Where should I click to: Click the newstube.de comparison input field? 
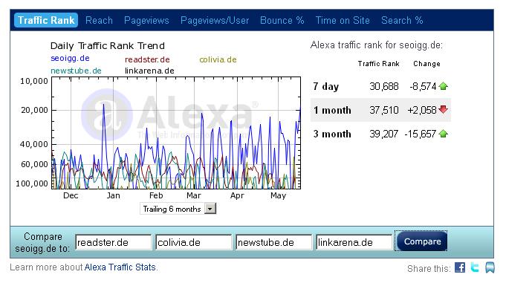coord(274,242)
